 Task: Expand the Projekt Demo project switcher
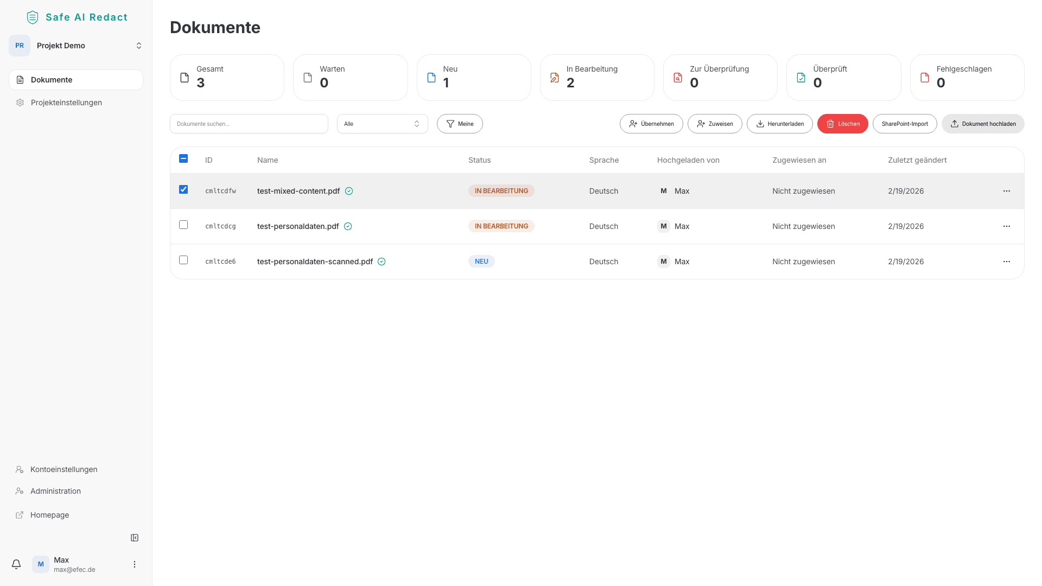pos(76,46)
